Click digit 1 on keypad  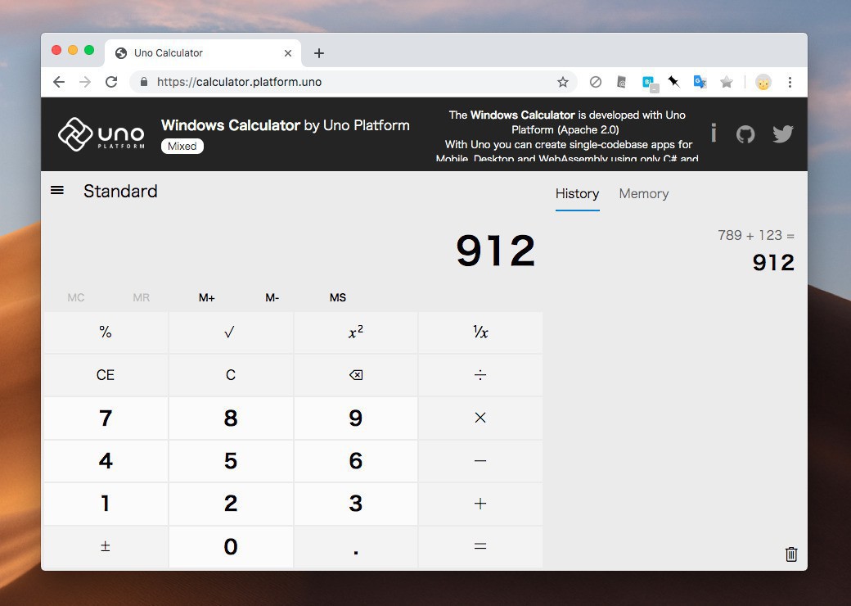(x=106, y=504)
